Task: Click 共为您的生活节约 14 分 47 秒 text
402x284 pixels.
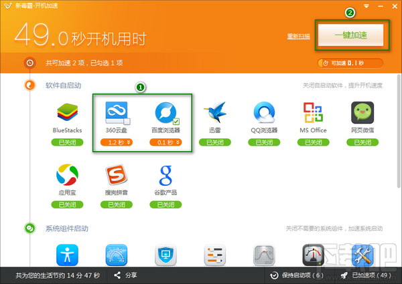Action: (x=58, y=275)
